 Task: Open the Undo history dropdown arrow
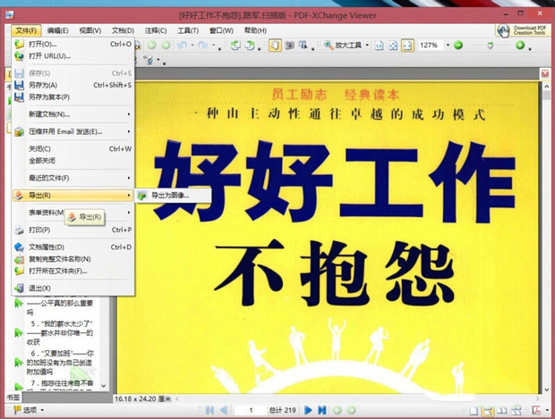(192, 46)
